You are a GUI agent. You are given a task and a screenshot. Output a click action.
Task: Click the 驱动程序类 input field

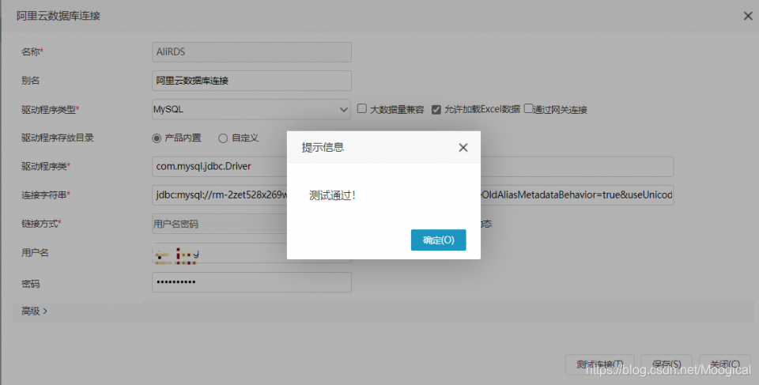[413, 167]
